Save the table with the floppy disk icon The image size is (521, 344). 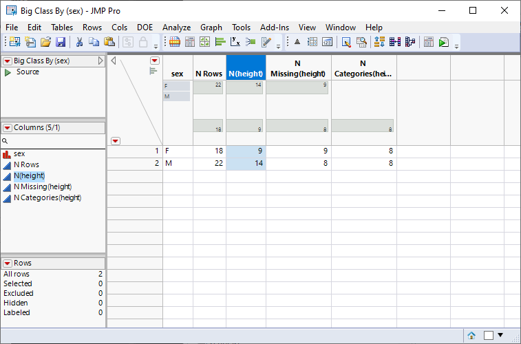point(61,42)
